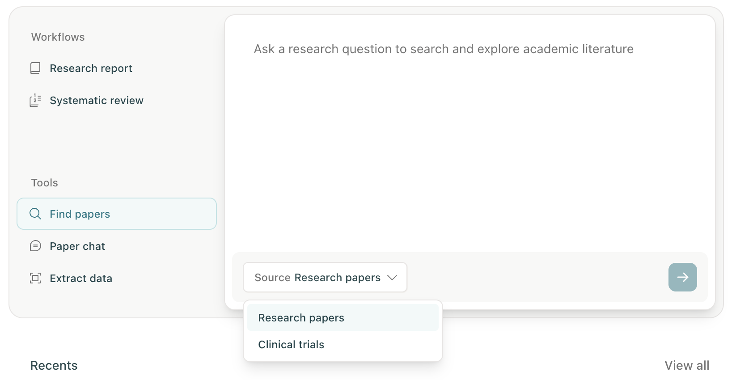Screen dimensions: 736x380
Task: Click the Tools section heading
Action: tap(44, 183)
